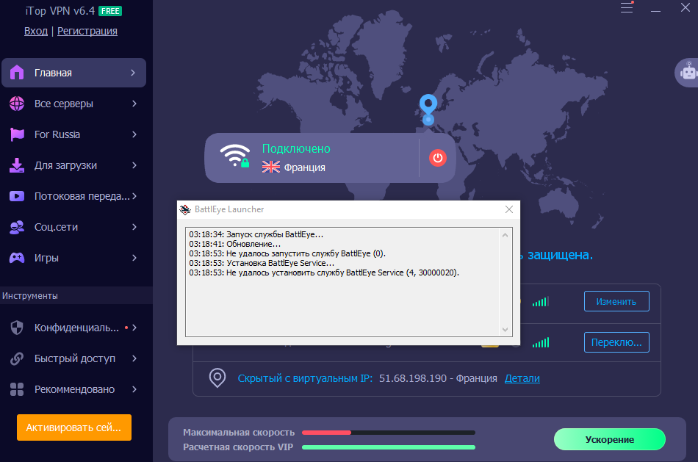Click the Вход login link
Image resolution: width=698 pixels, height=462 pixels.
click(x=35, y=31)
